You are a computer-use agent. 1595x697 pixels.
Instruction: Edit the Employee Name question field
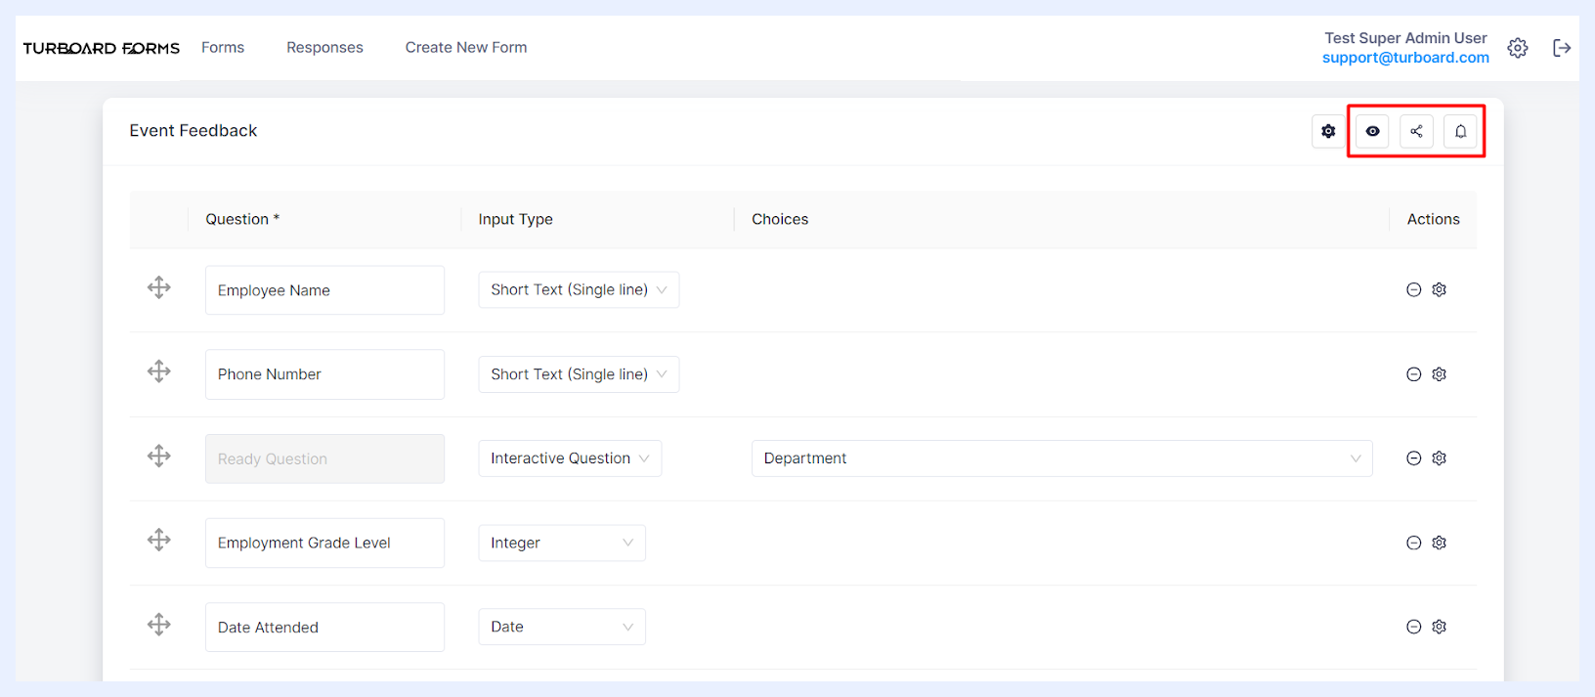324,290
